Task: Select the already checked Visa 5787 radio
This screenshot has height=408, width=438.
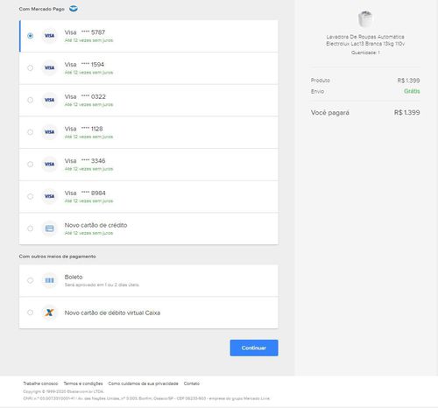Action: pos(30,36)
